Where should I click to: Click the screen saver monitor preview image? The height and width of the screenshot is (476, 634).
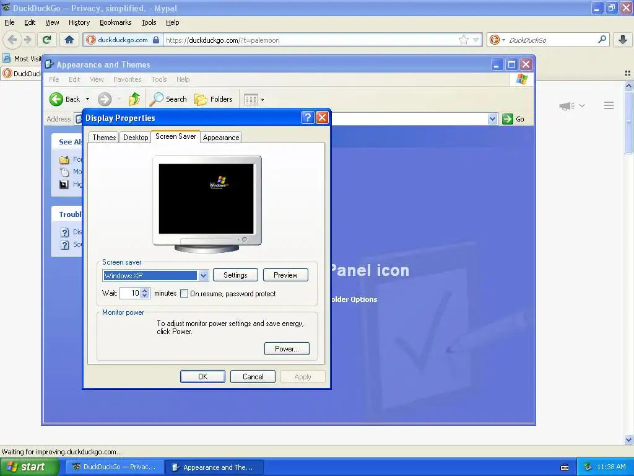[x=207, y=204]
